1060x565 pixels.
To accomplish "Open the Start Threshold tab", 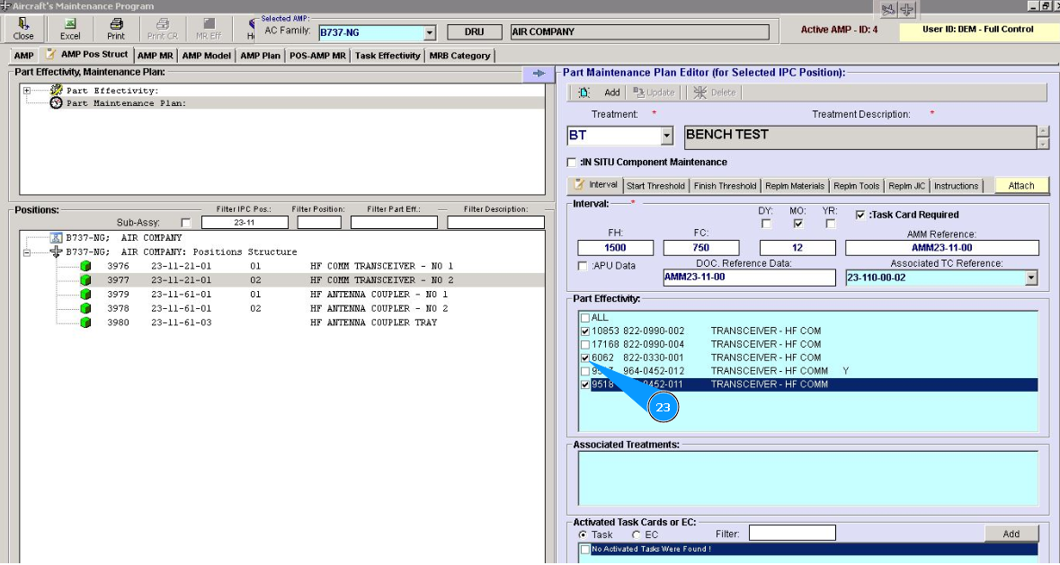I will pos(655,186).
